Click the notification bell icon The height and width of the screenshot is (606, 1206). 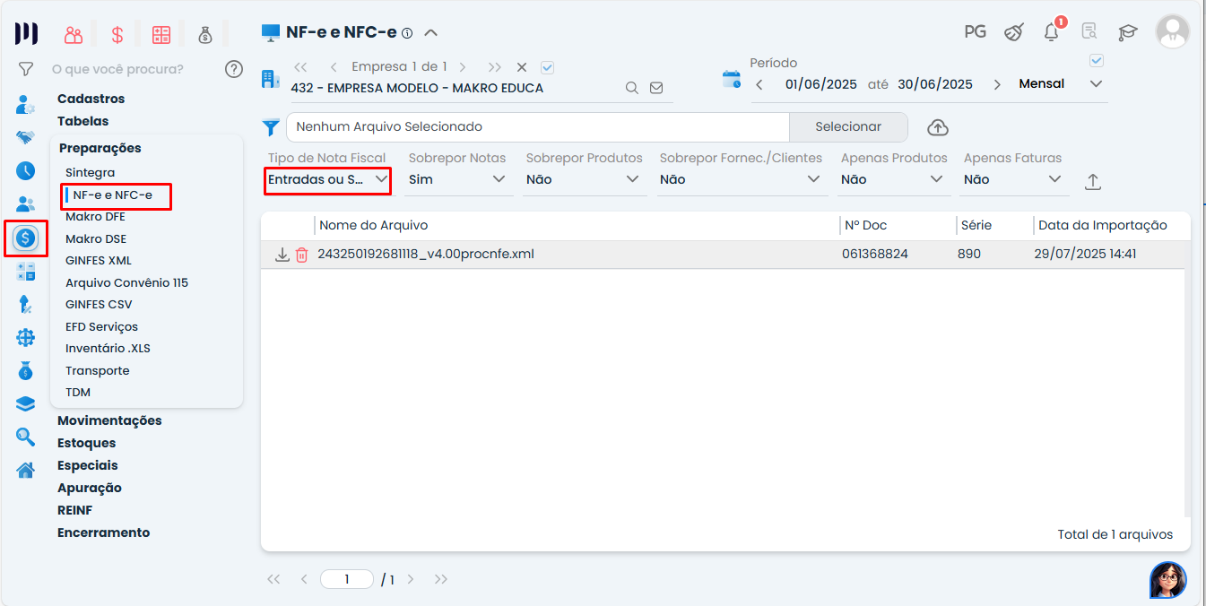(x=1051, y=32)
